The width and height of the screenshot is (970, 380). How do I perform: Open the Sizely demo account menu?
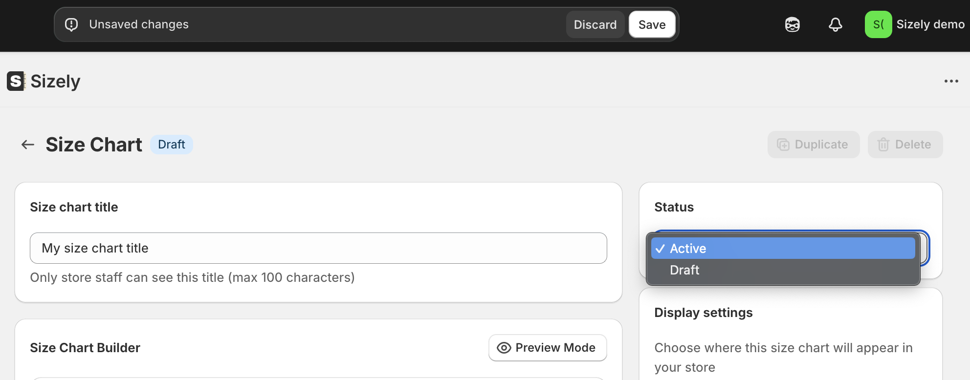(x=915, y=24)
